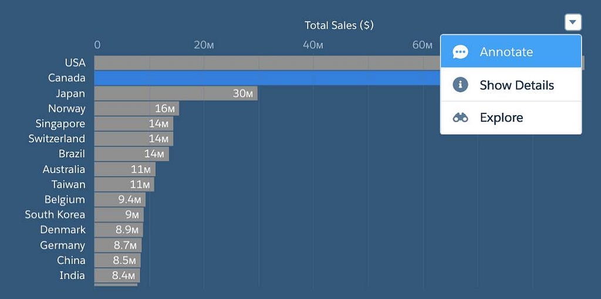The image size is (601, 299).
Task: Click the Annotate speech bubble icon
Action: point(460,52)
